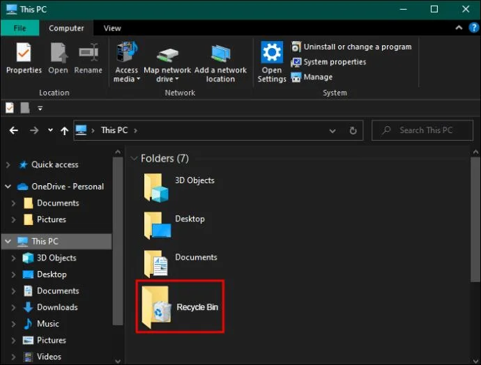Select the 3D Objects folder icon
Screen dimensions: 481x365
(x=156, y=187)
